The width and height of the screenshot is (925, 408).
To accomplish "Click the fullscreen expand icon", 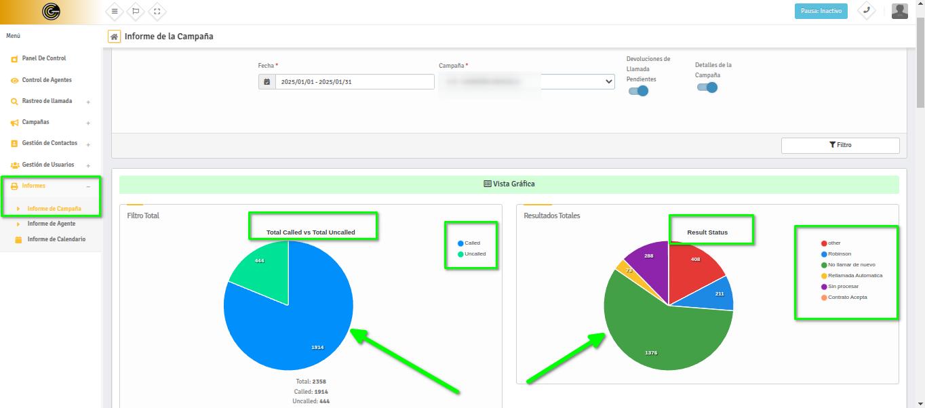I will [x=157, y=12].
